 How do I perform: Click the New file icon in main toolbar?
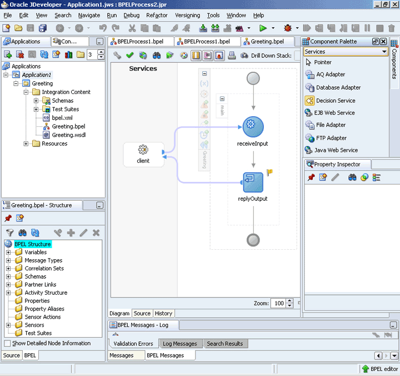click(x=6, y=28)
